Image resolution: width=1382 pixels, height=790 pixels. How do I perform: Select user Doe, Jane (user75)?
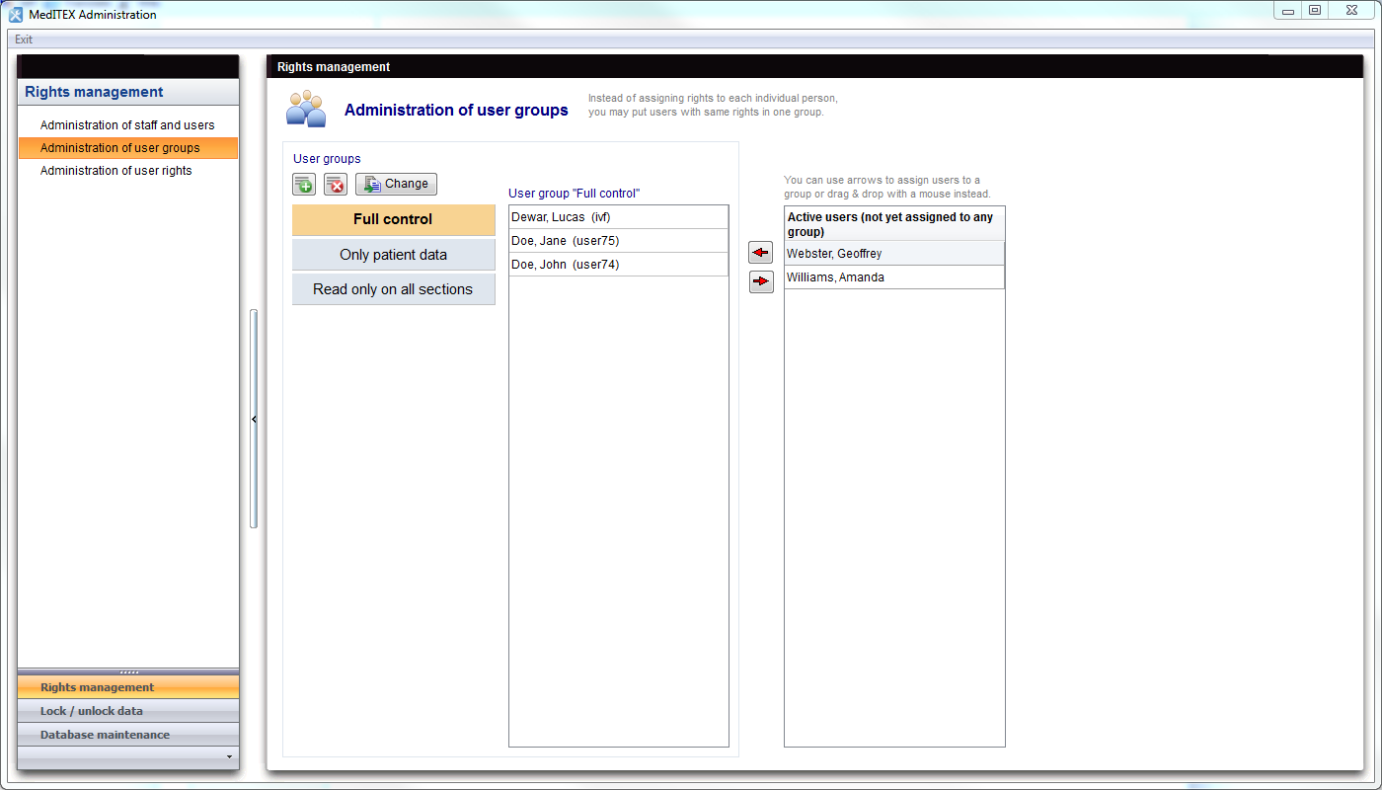(618, 241)
